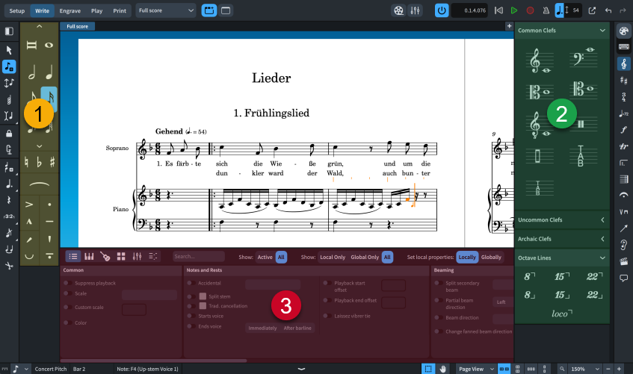Screen dimensions: 633x374
Task: Toggle the Laissez vibrer tie property
Action: tap(326, 315)
